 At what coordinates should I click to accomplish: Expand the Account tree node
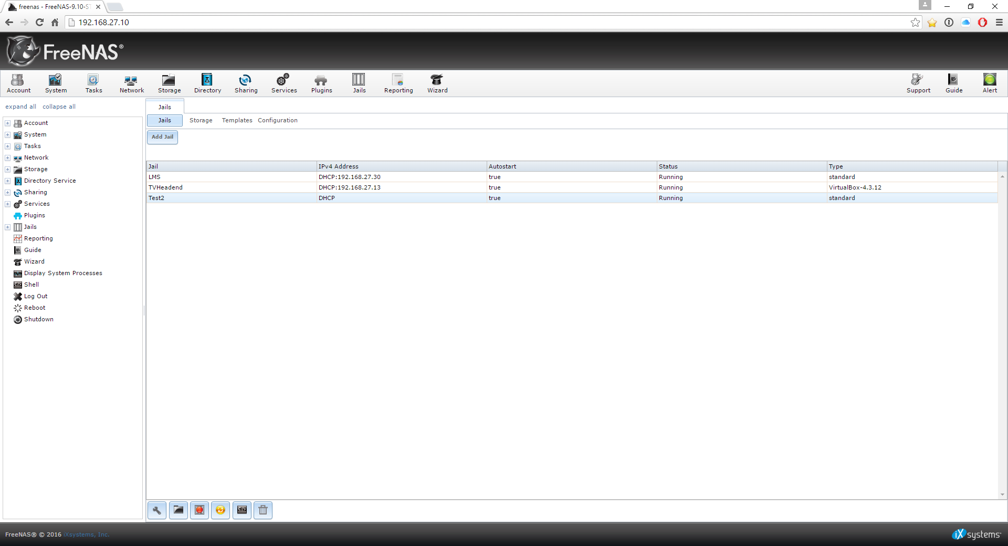coord(8,123)
